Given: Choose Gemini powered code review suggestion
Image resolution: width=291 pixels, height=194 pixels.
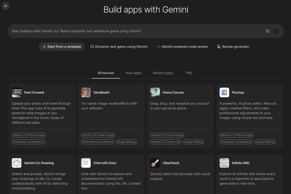Looking at the screenshot, I should tap(182, 47).
